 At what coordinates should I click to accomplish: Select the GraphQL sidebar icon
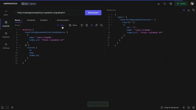(6, 22)
